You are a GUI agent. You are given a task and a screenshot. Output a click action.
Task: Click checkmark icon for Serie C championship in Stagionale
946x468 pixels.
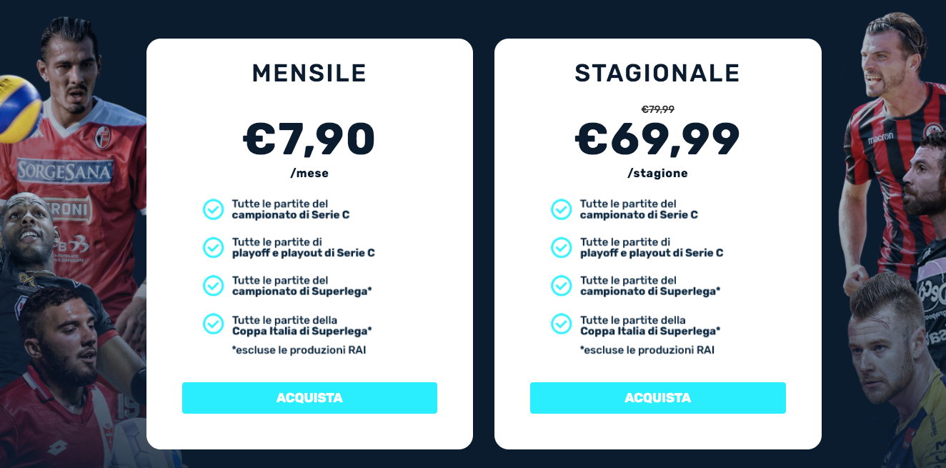pos(562,209)
